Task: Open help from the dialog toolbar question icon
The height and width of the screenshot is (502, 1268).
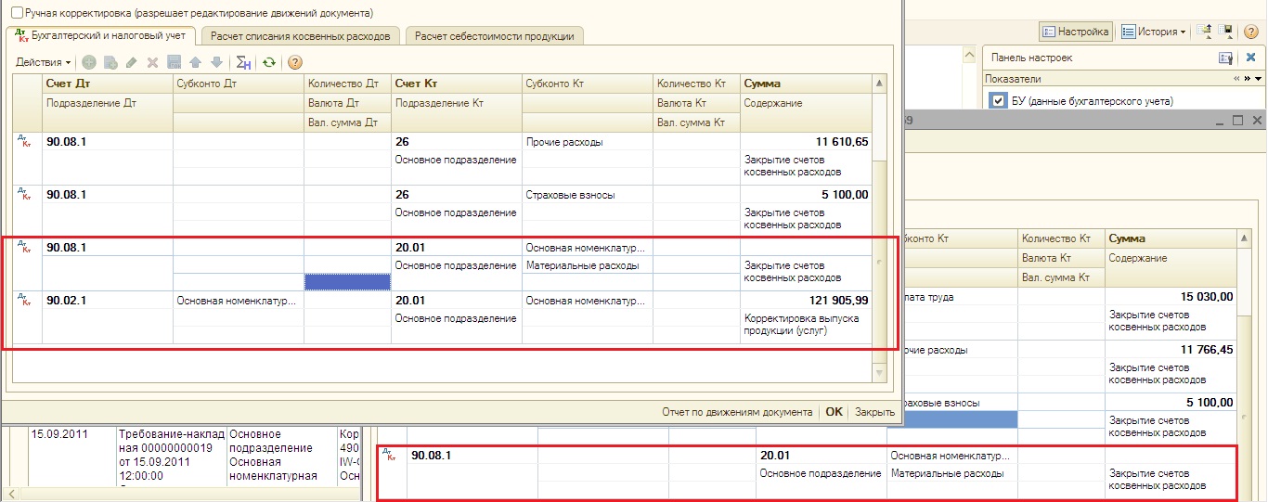Action: click(295, 62)
